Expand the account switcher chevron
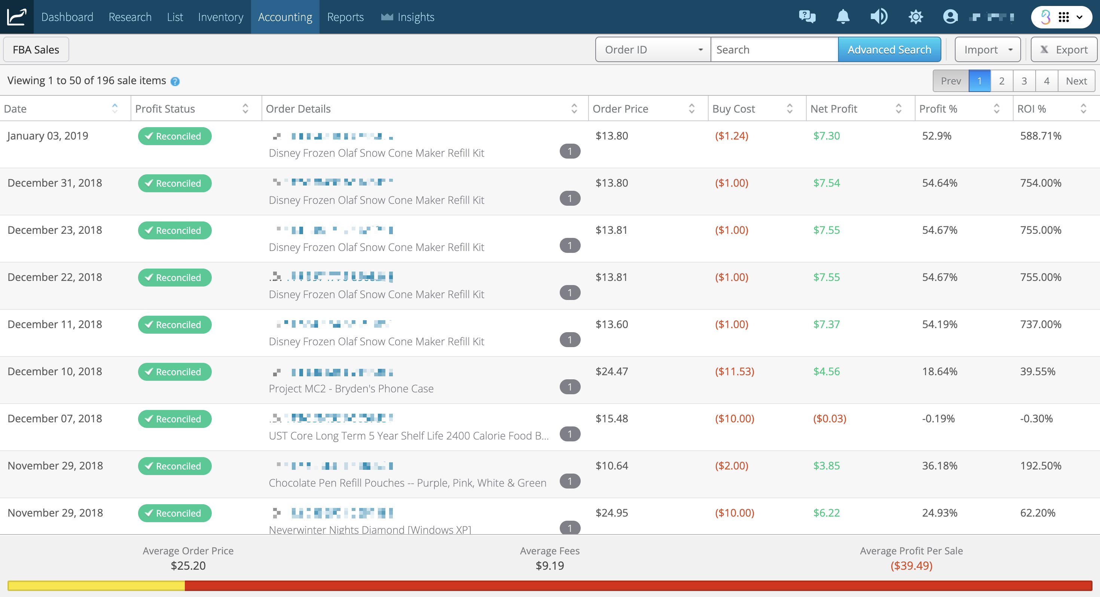Image resolution: width=1100 pixels, height=597 pixels. tap(1079, 17)
